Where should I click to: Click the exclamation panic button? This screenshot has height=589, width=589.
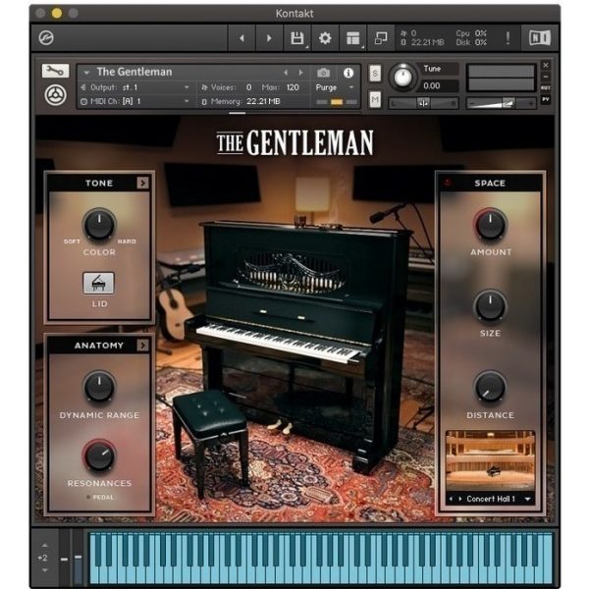point(508,38)
